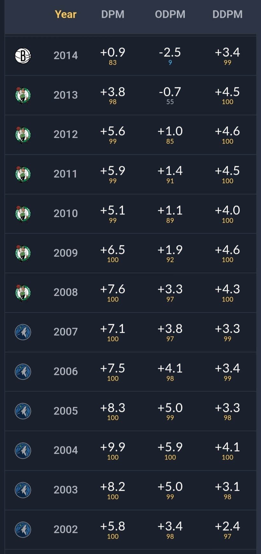The width and height of the screenshot is (261, 554).
Task: Click the Celtics logo beside 2013
Action: tap(23, 95)
